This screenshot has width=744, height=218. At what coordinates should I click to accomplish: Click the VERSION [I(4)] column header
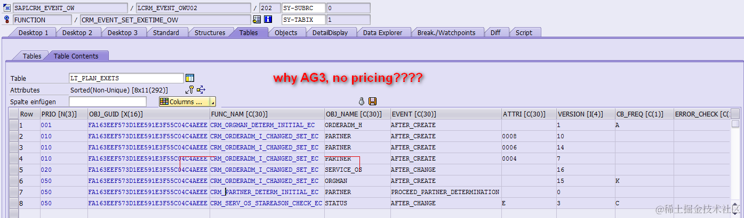[585, 114]
